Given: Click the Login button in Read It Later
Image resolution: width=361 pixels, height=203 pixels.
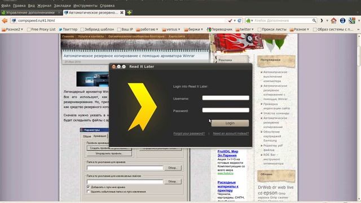Looking at the screenshot, I should click(x=230, y=123).
